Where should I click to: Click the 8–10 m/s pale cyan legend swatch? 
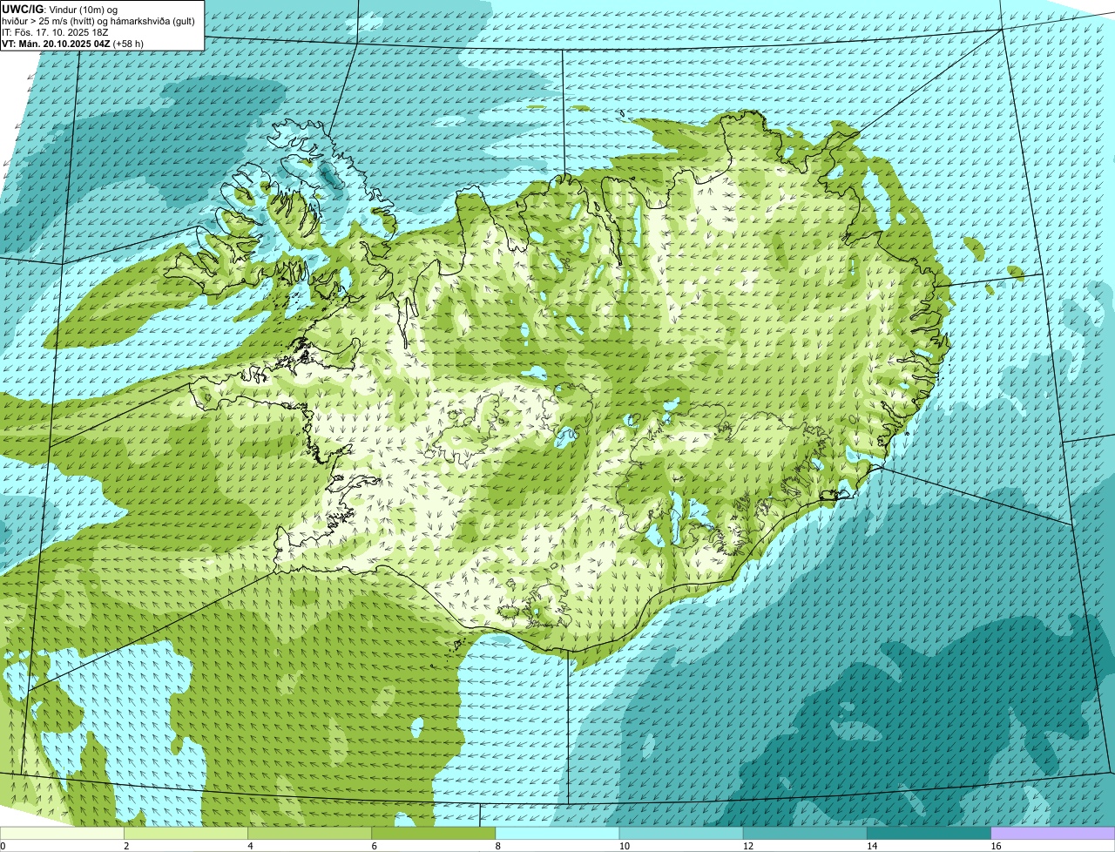557,833
